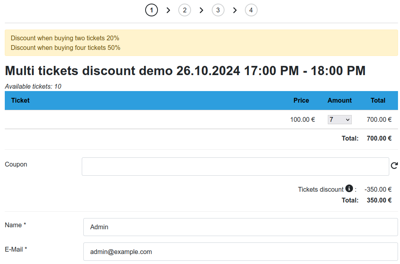Click the E-Mail field with admin@example.com
Image resolution: width=400 pixels, height=264 pixels.
(240, 252)
